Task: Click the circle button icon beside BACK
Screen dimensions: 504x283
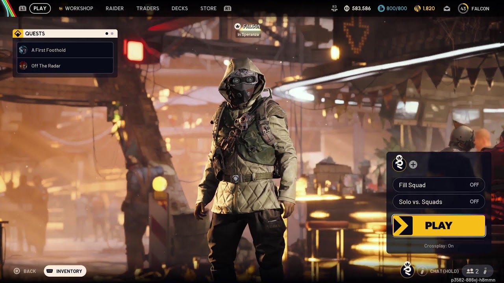Action: tap(17, 271)
